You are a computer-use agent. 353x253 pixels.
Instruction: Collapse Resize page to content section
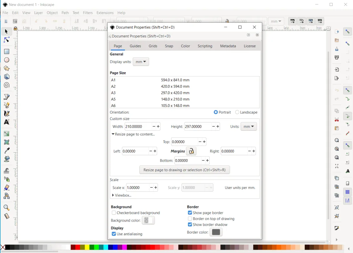[133, 134]
